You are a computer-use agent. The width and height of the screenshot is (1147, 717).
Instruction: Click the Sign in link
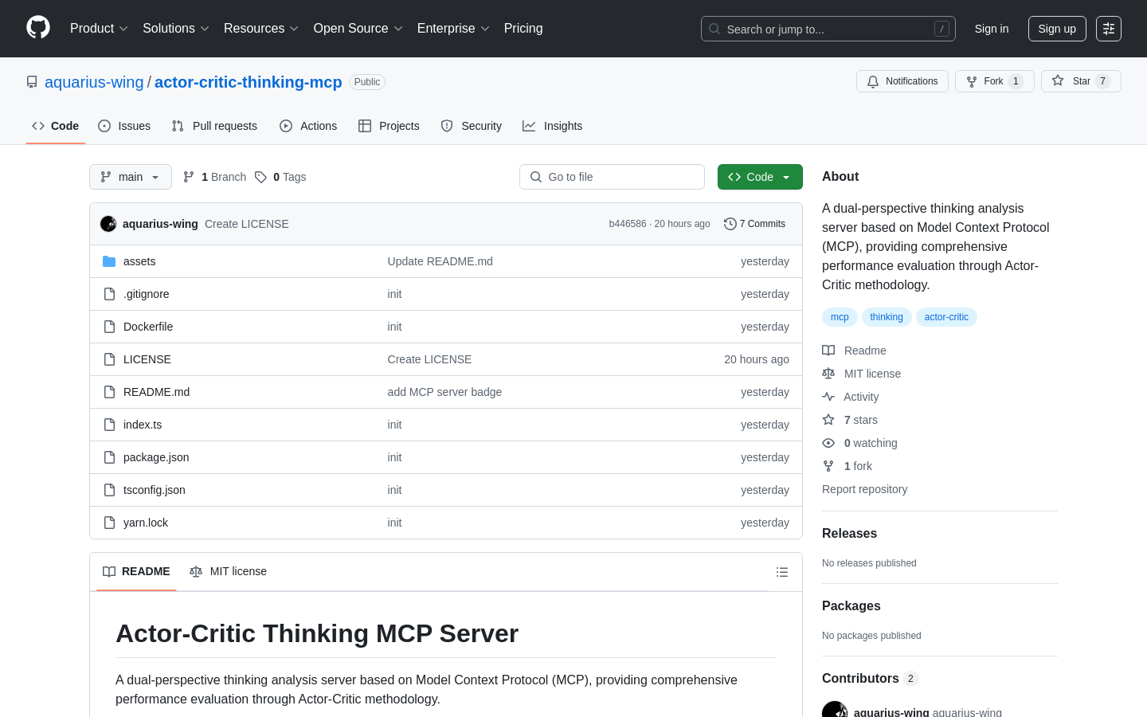coord(992,29)
